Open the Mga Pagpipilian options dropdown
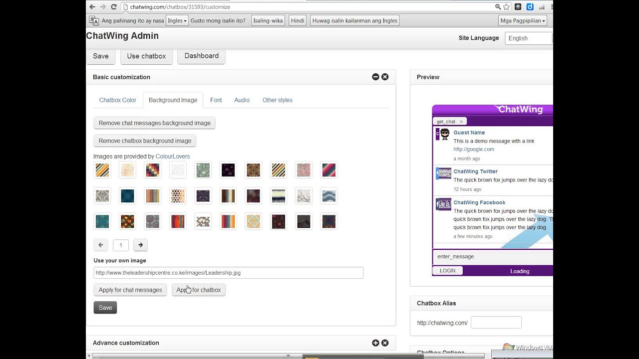The image size is (639, 359). click(523, 20)
